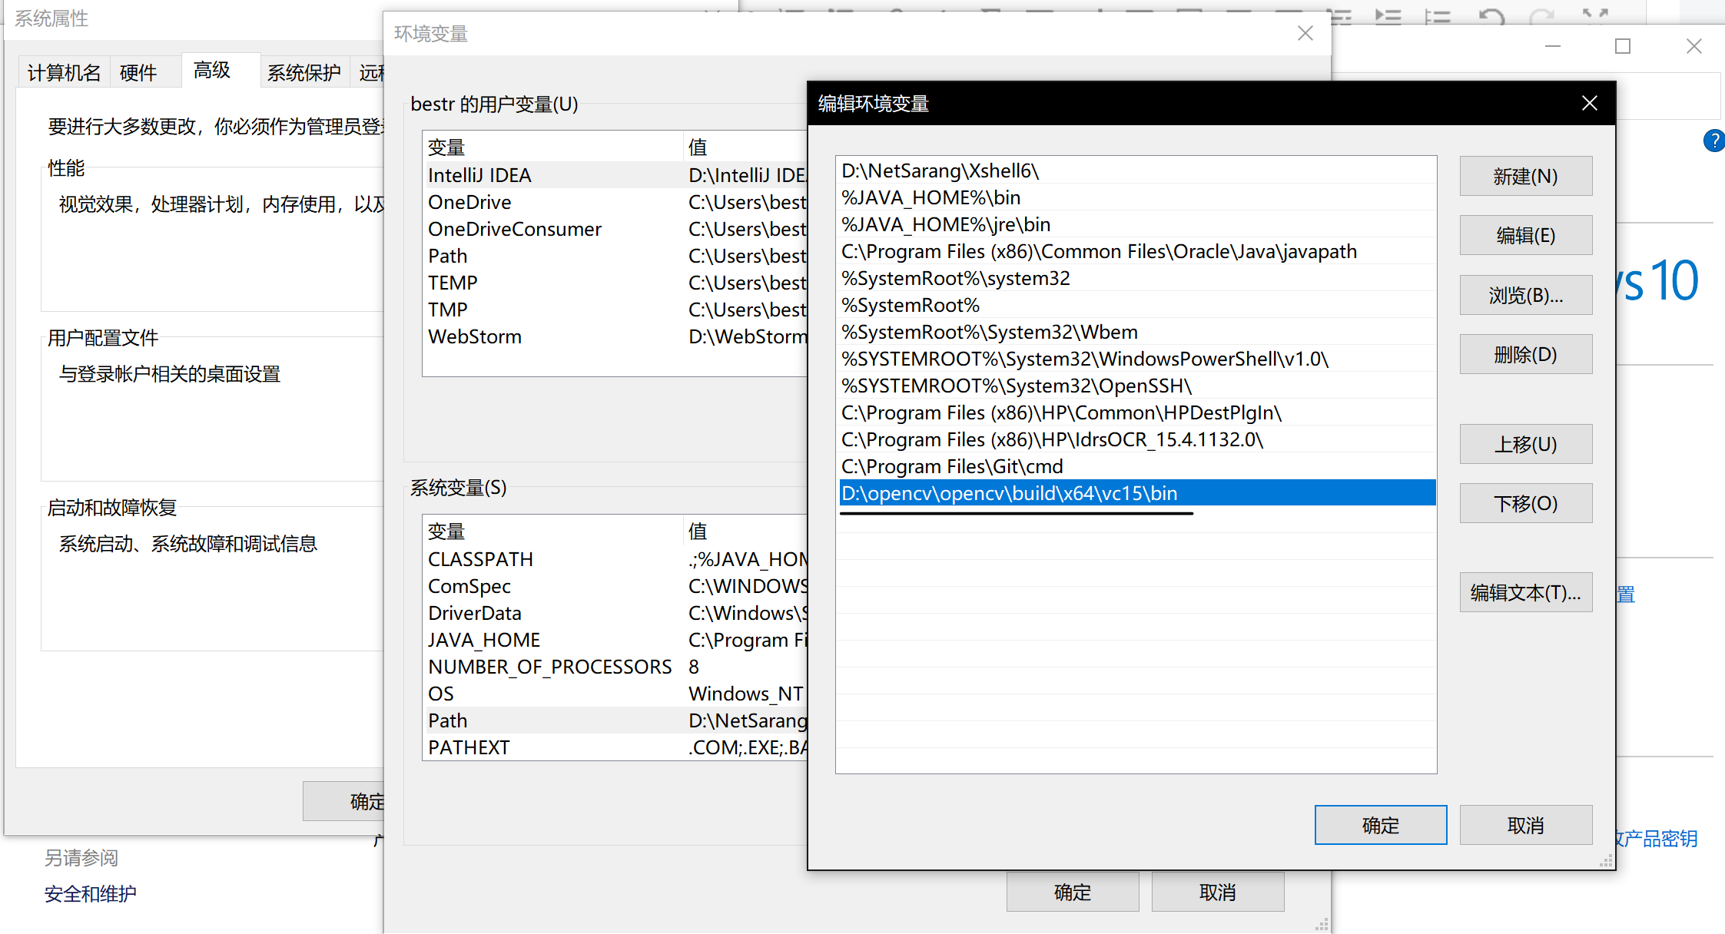Select the 系统保护 tab
The width and height of the screenshot is (1725, 934).
pos(304,73)
